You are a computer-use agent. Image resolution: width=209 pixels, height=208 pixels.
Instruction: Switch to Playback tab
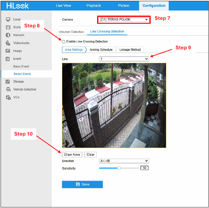94,6
